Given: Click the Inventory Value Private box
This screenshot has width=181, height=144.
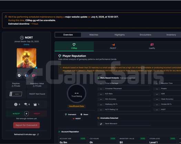Looking at the screenshot, I should tap(37, 85).
